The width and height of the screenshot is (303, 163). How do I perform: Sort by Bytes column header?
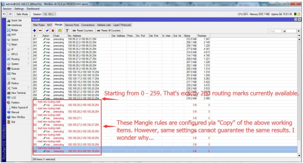coord(190,36)
